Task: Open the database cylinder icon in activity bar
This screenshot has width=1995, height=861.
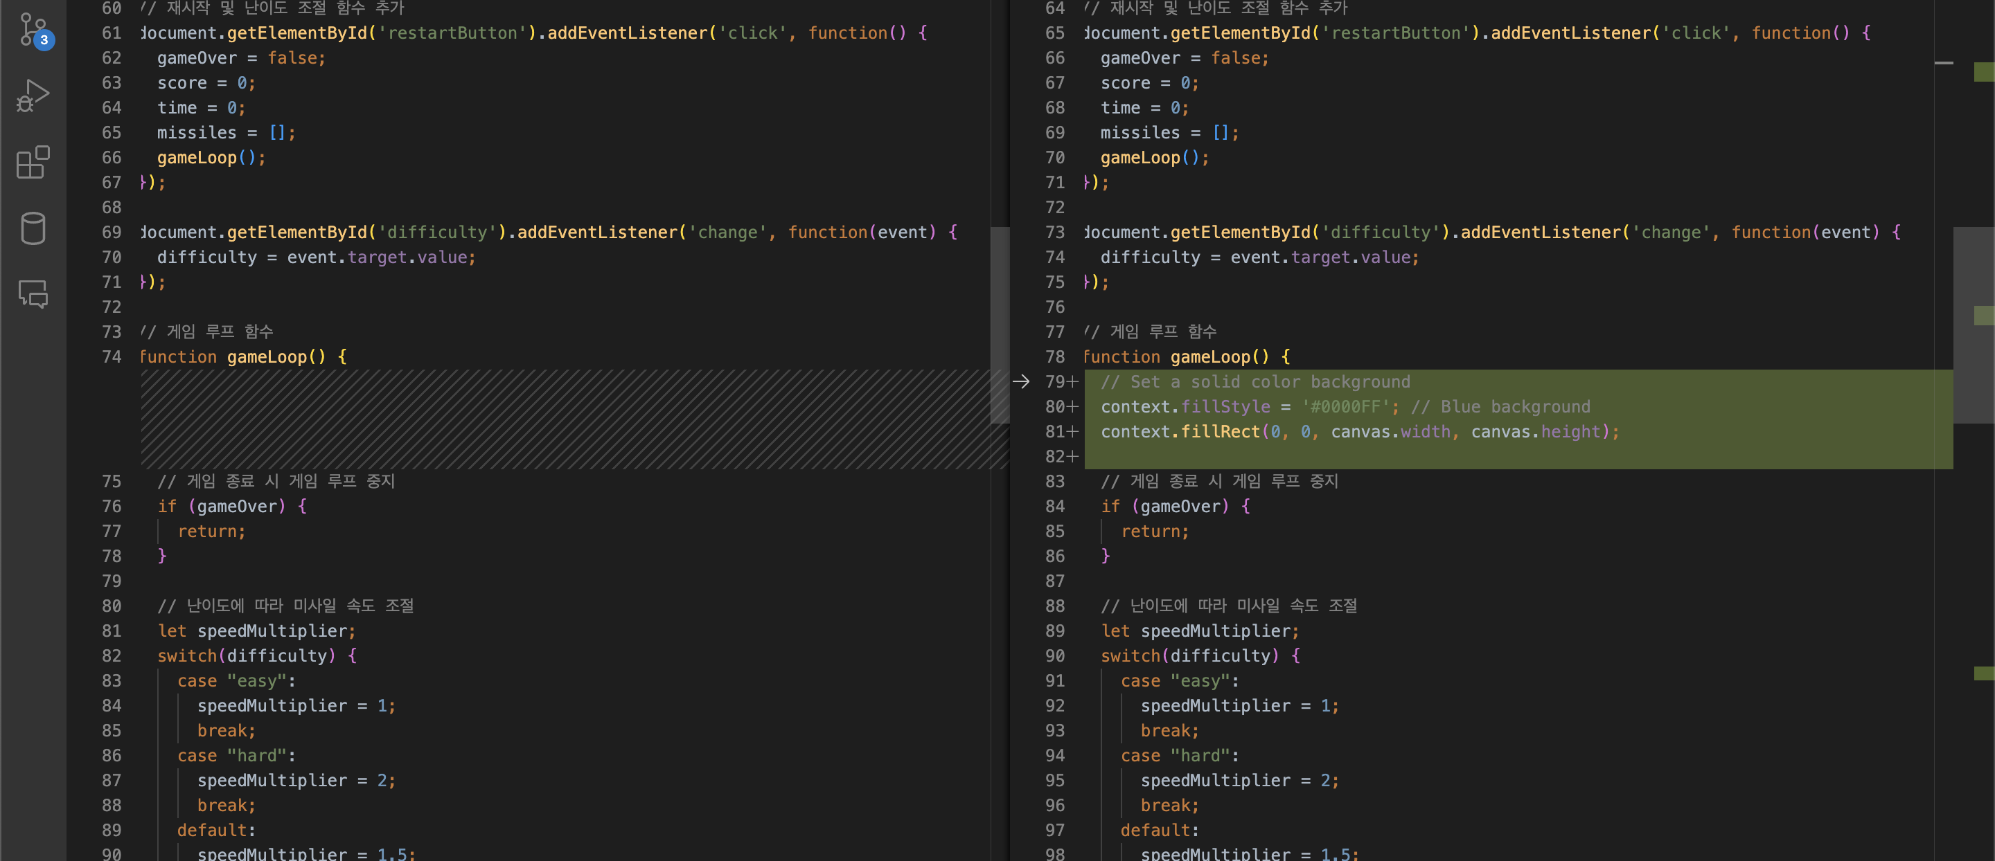Action: (x=33, y=228)
